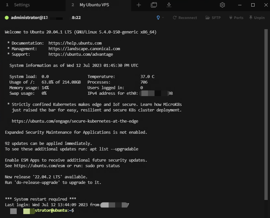Click the 'do-release-upgrade' command text
This screenshot has width=270, height=218.
pyautogui.click(x=37, y=182)
